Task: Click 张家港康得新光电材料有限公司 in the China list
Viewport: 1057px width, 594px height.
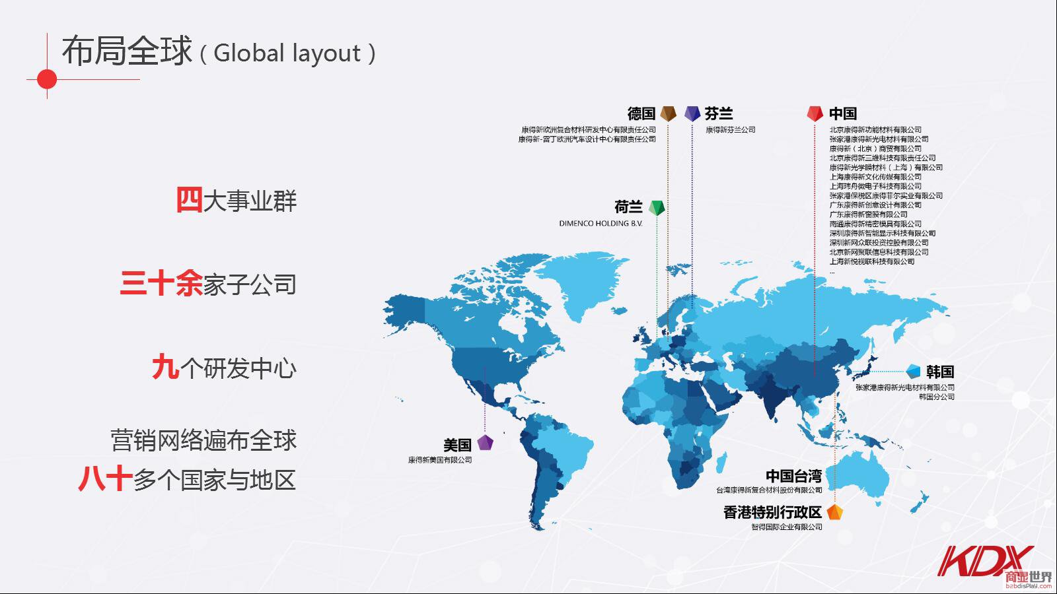Action: (x=879, y=139)
